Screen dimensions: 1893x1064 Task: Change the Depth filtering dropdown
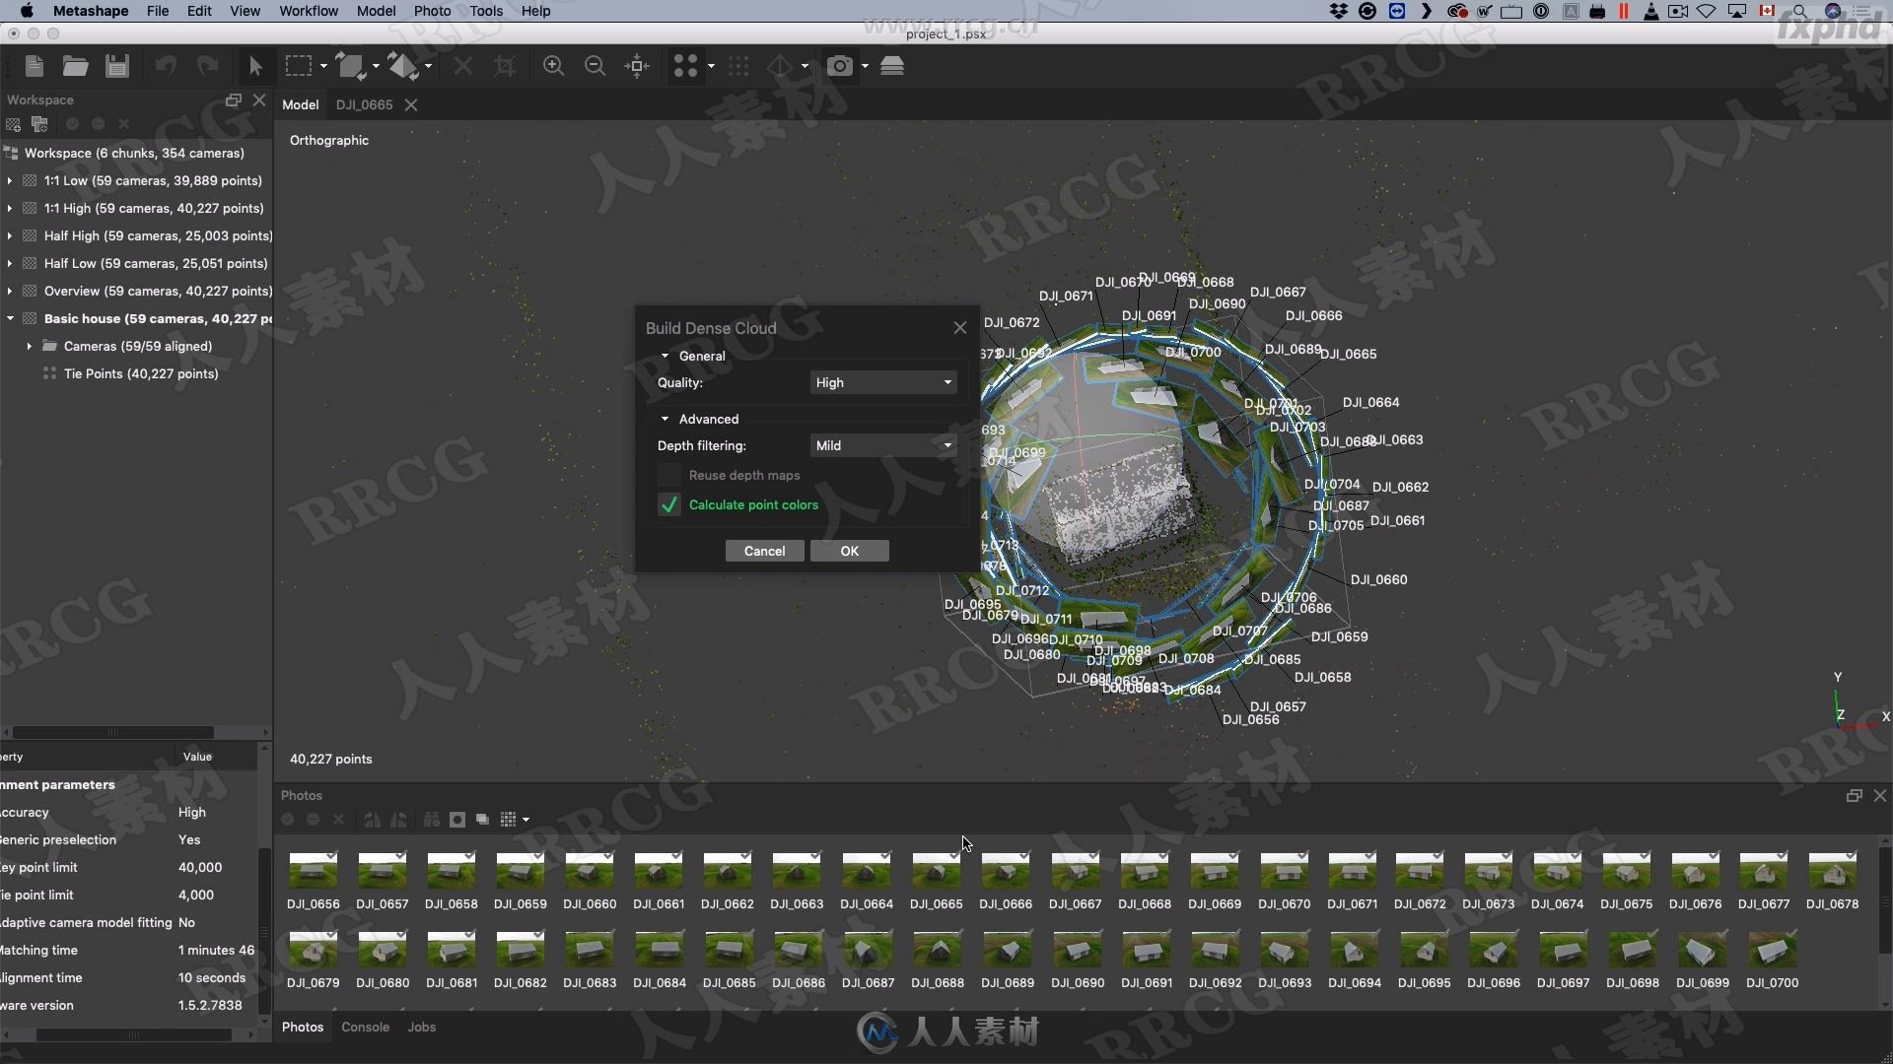tap(881, 445)
